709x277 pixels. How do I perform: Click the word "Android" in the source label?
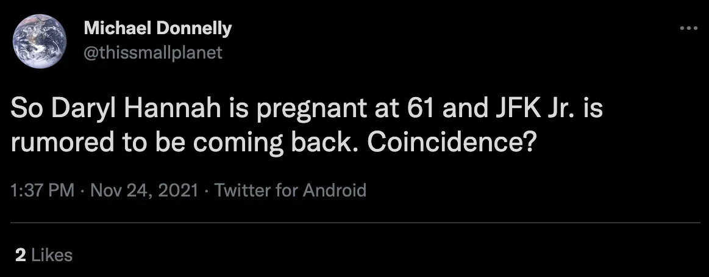pyautogui.click(x=337, y=190)
